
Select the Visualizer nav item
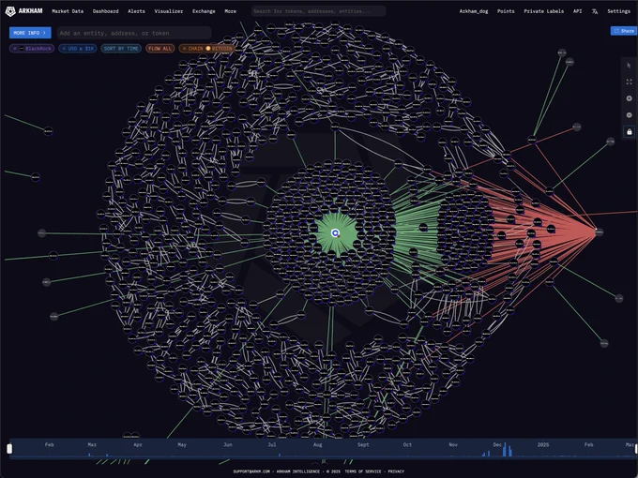[x=169, y=11]
